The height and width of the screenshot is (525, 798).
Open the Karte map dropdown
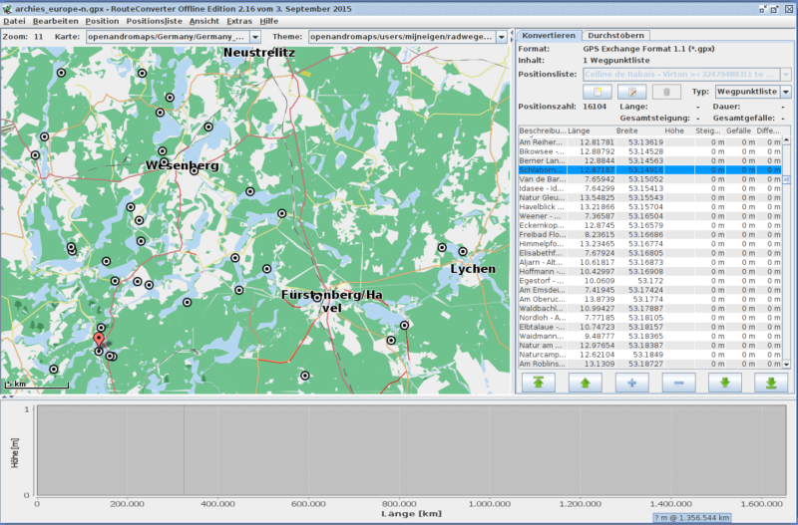(x=254, y=36)
